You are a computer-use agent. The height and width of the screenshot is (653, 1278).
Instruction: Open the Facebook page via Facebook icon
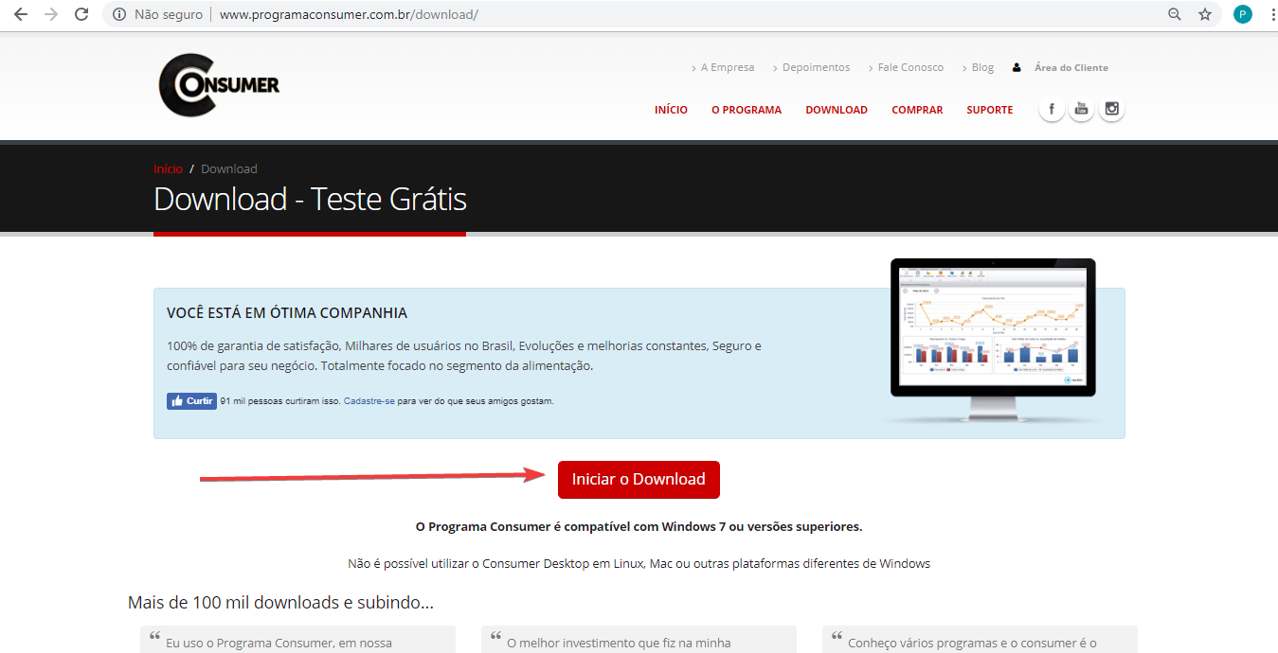pos(1052,108)
